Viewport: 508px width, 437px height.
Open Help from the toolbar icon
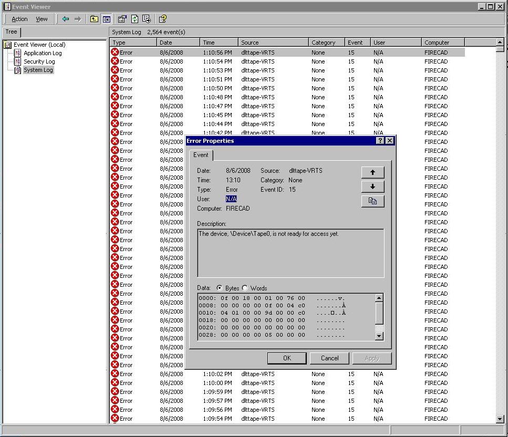click(163, 19)
